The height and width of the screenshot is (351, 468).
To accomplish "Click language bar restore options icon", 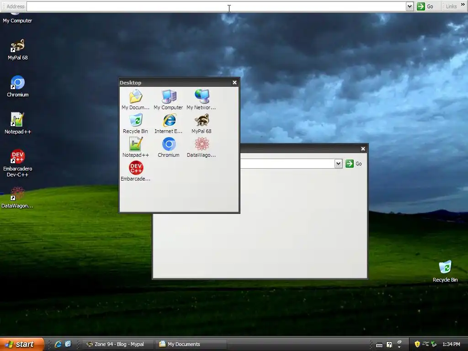I will (x=399, y=342).
